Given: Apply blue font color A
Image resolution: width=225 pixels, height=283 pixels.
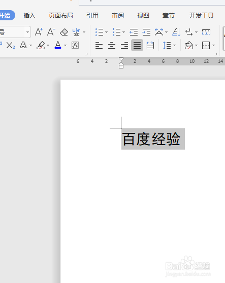Looking at the screenshot, I should click(58, 45).
